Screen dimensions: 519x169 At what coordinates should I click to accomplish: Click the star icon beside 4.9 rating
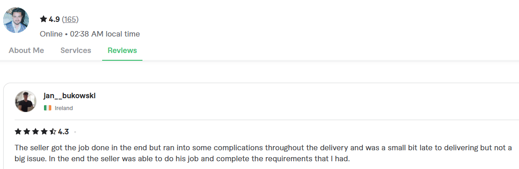[x=44, y=20]
